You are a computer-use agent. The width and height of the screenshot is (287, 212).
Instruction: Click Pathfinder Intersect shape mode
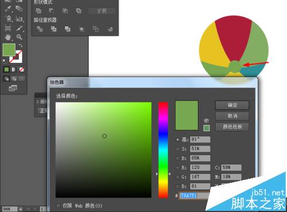65,10
